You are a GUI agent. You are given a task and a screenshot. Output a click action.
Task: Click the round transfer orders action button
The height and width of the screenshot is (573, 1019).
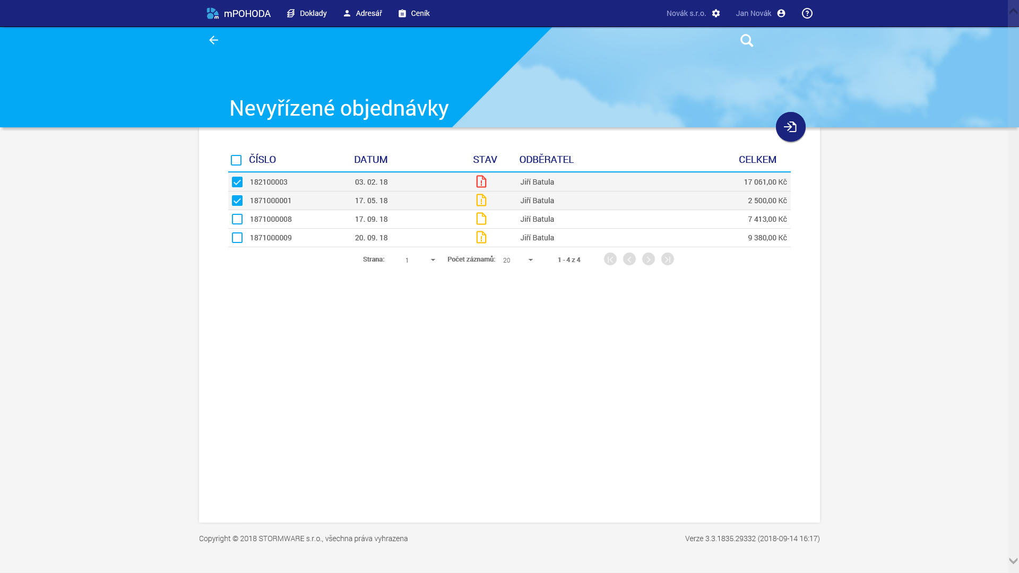791,127
